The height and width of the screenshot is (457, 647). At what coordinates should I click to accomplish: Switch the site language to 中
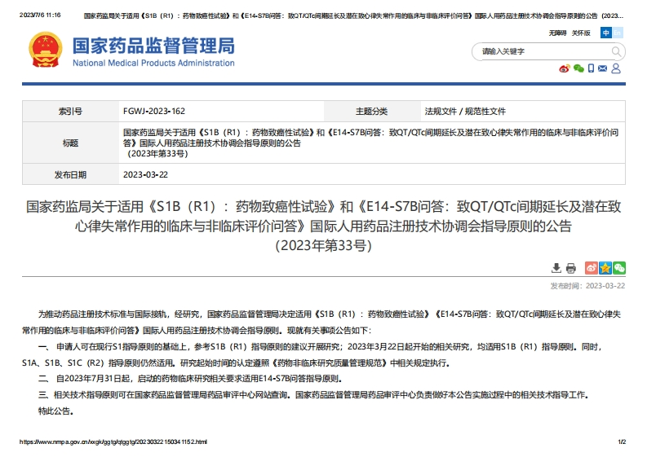[x=605, y=33]
